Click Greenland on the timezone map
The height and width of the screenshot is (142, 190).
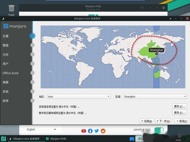[92, 33]
